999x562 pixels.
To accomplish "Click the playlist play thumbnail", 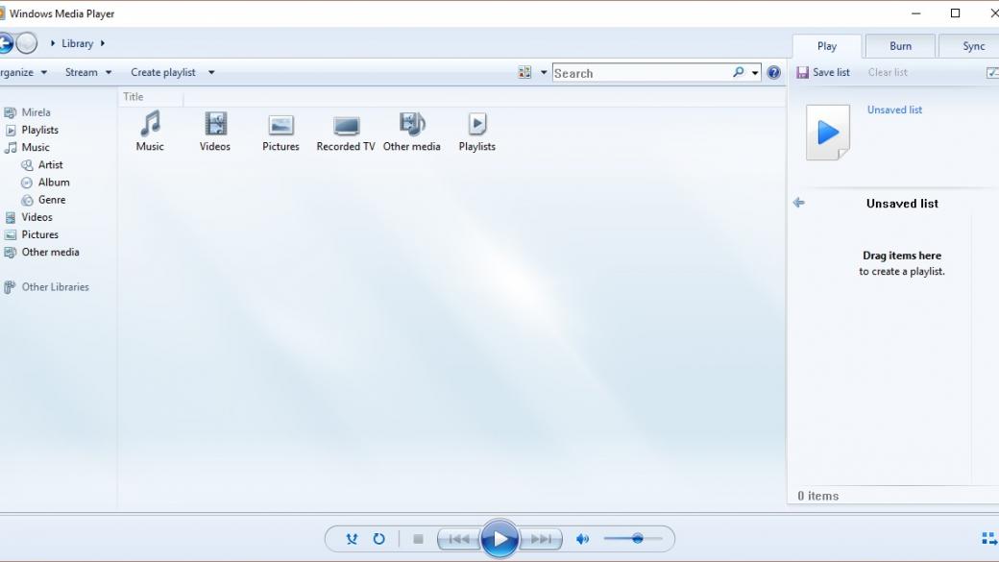I will [x=828, y=133].
